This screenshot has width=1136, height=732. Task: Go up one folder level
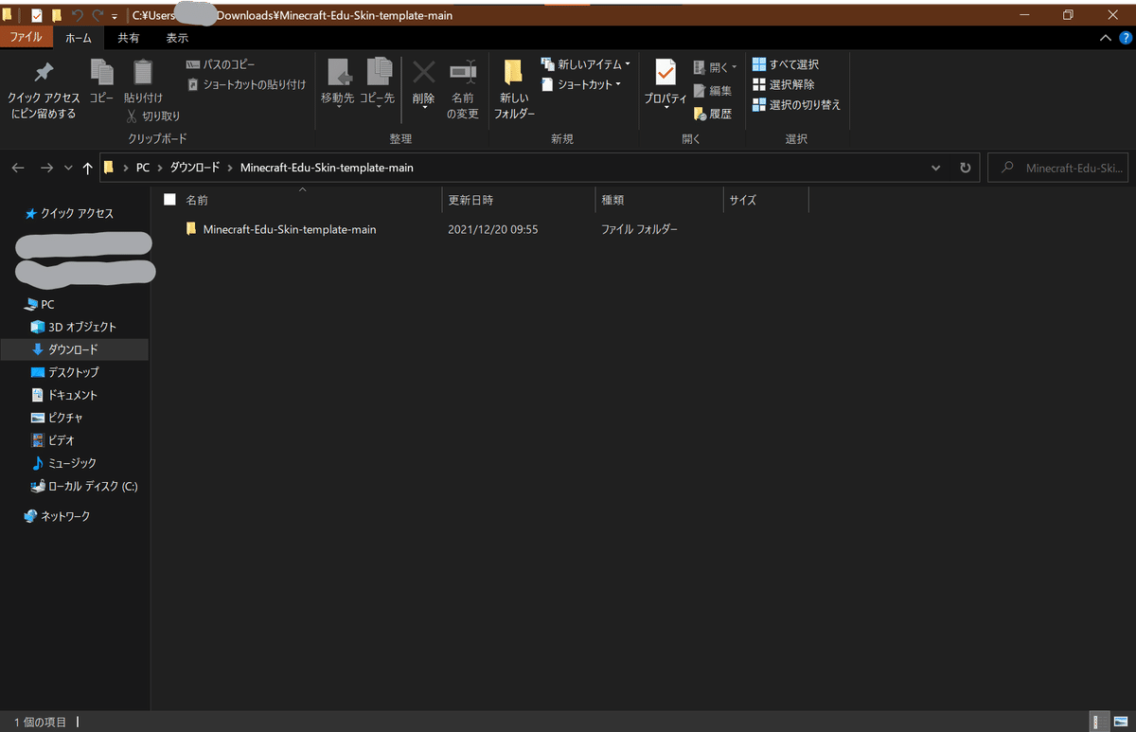(88, 168)
